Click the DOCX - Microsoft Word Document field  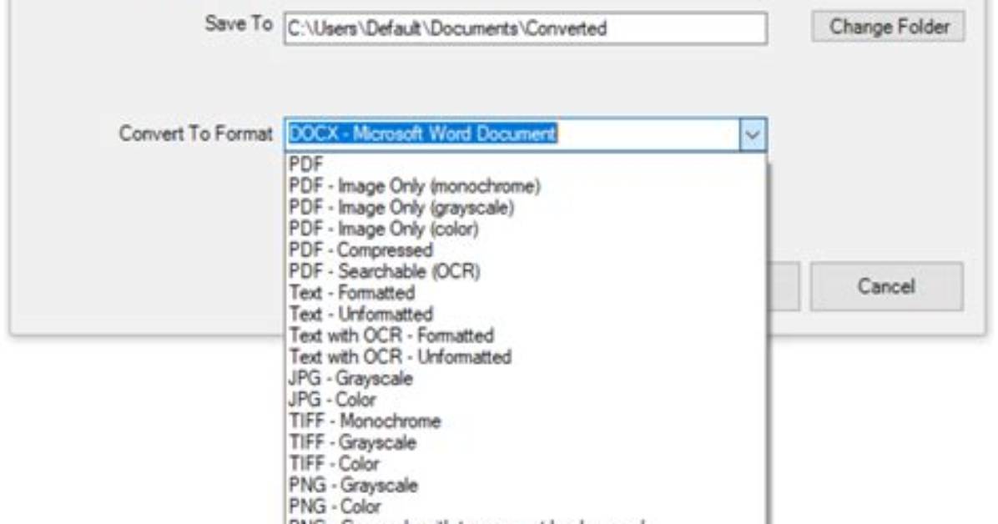click(x=512, y=134)
